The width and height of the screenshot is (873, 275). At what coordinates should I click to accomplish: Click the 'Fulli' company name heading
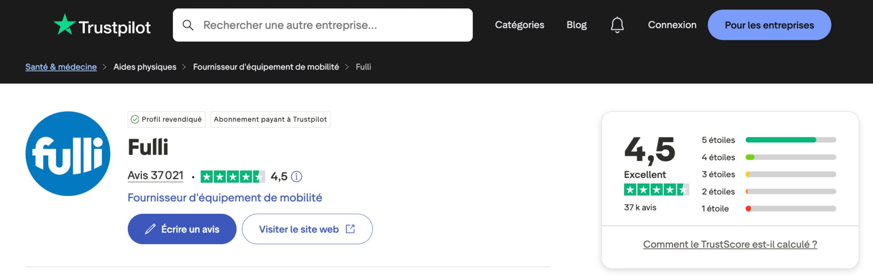coord(148,147)
